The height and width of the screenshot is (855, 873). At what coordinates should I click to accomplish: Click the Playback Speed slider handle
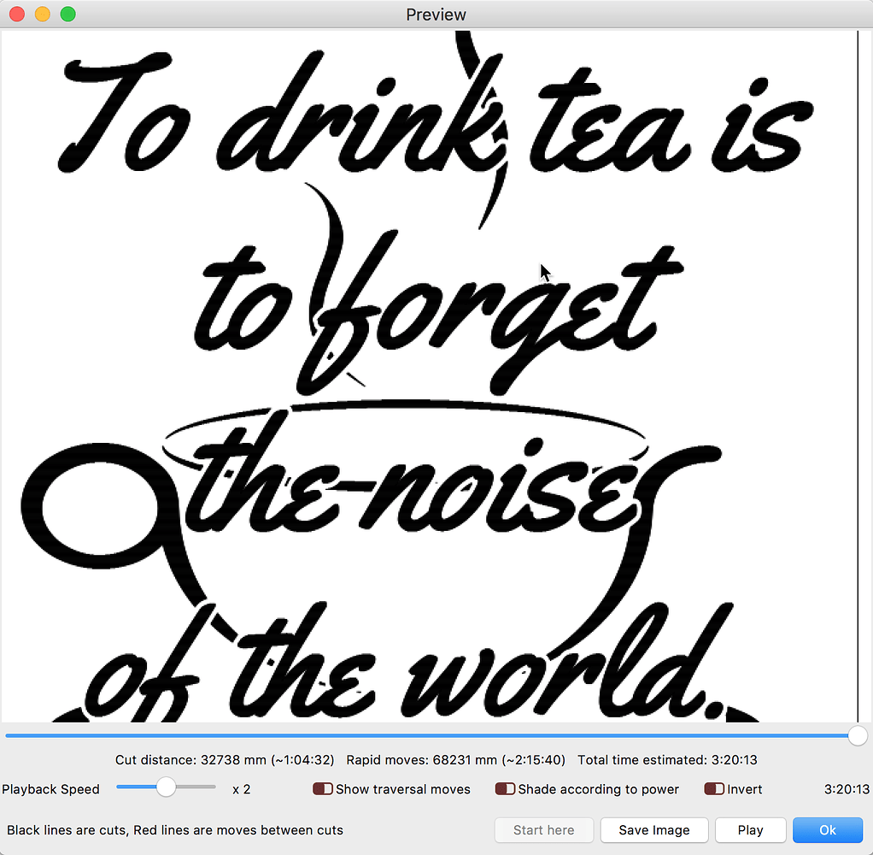click(x=166, y=787)
